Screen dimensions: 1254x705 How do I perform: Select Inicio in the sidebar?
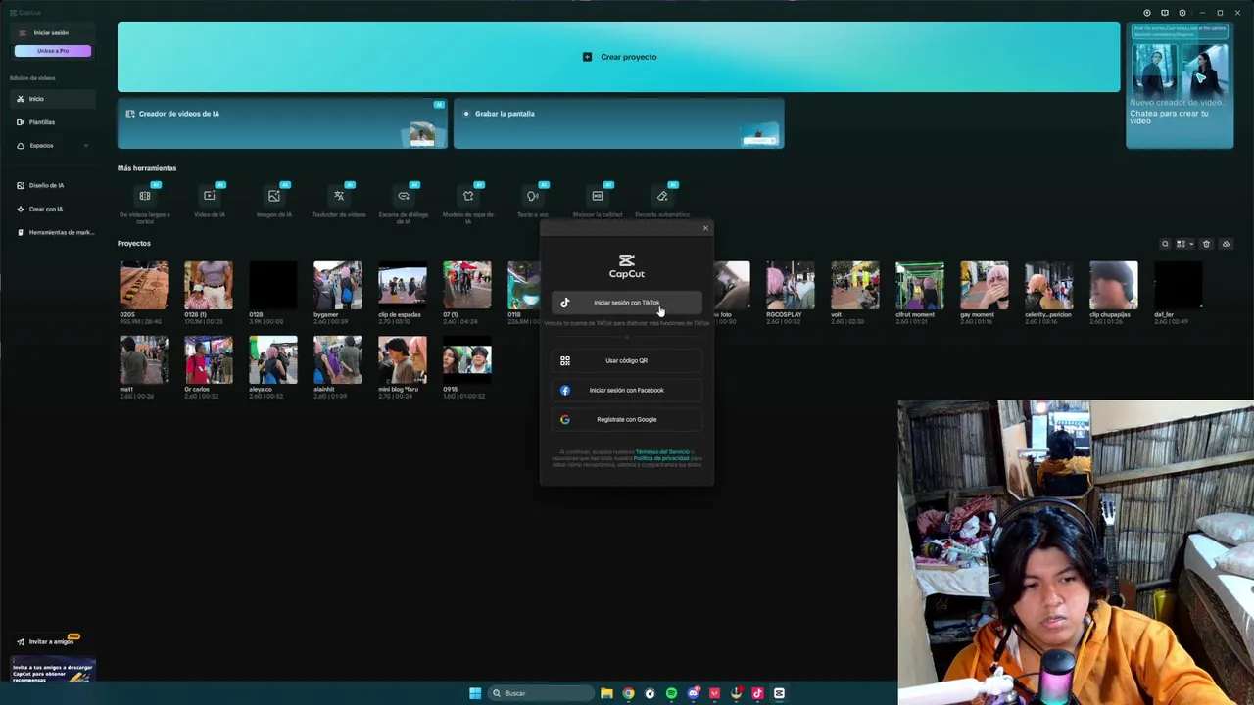click(53, 99)
